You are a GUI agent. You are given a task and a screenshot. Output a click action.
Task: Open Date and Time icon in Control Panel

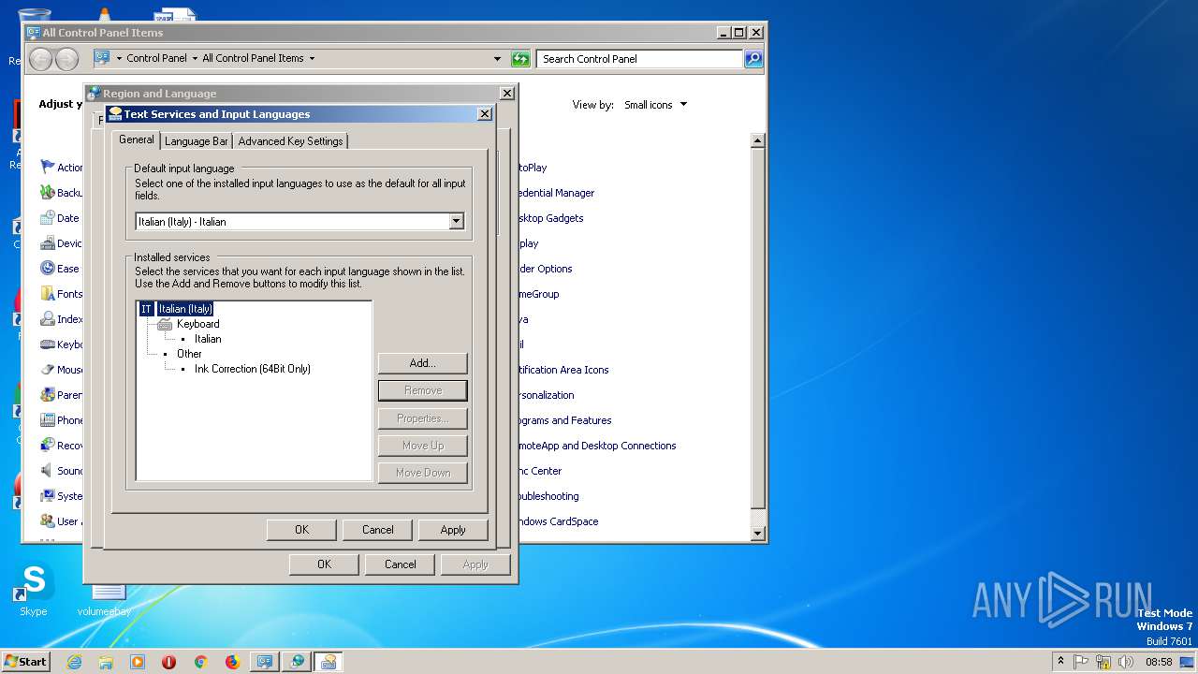coord(48,217)
